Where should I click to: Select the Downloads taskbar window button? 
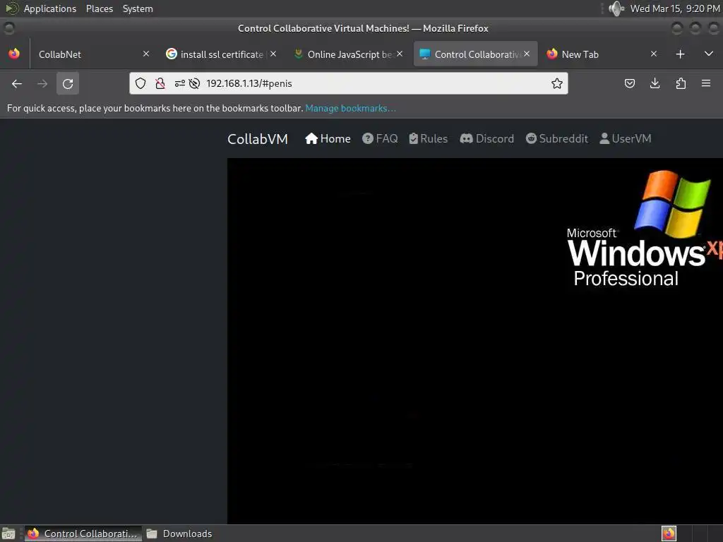coord(179,534)
